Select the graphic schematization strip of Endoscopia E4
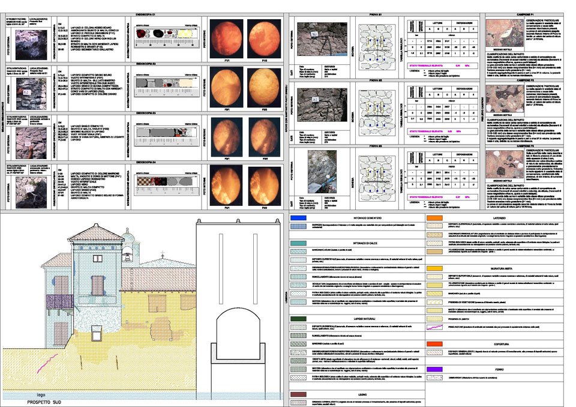576x407 pixels. (x=167, y=185)
